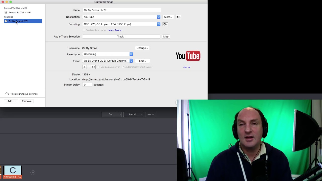
Task: Open the Learn More link
Action: 115,30
